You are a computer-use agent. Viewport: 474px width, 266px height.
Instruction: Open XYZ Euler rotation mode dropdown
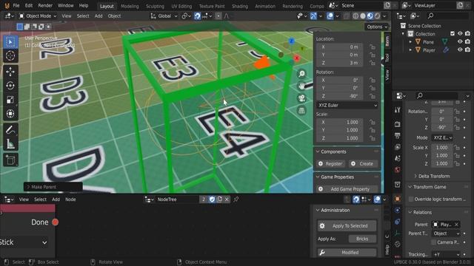pyautogui.click(x=347, y=105)
